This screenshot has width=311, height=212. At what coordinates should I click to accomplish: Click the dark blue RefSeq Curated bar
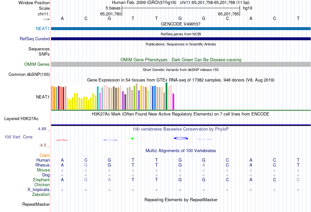tap(181, 39)
